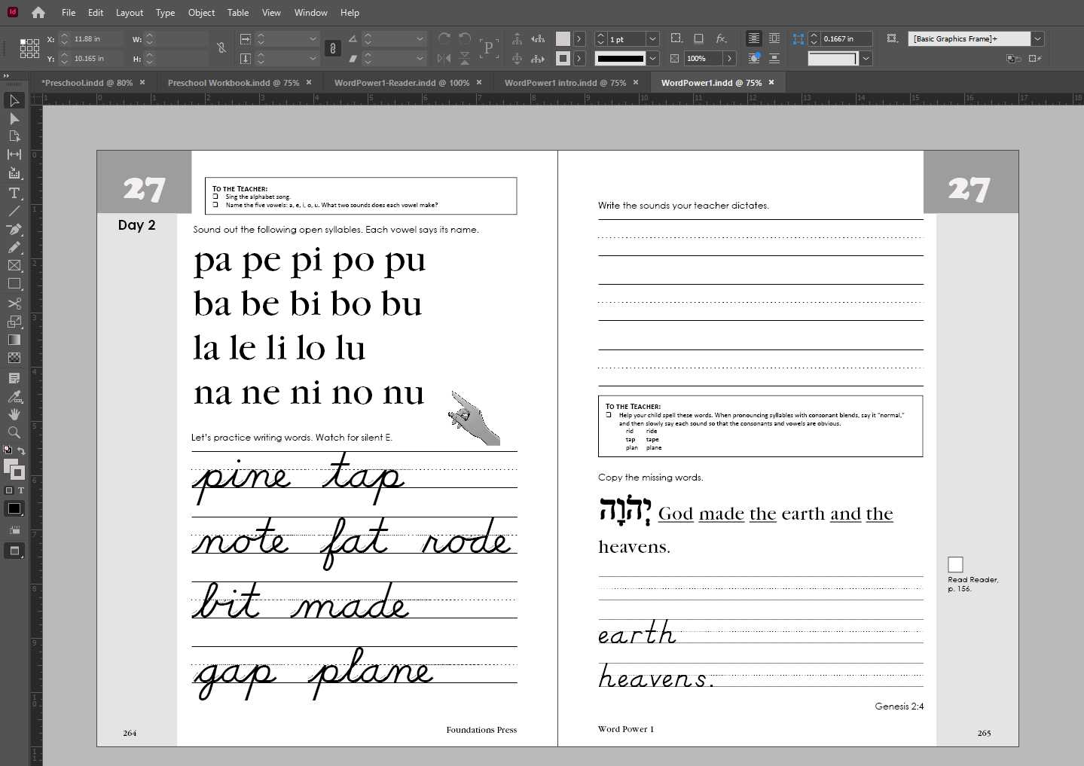Open the shear angle dropdown
This screenshot has height=766, width=1084.
coord(420,58)
